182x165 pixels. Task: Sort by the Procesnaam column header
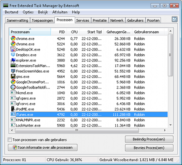pyautogui.click(x=30, y=32)
